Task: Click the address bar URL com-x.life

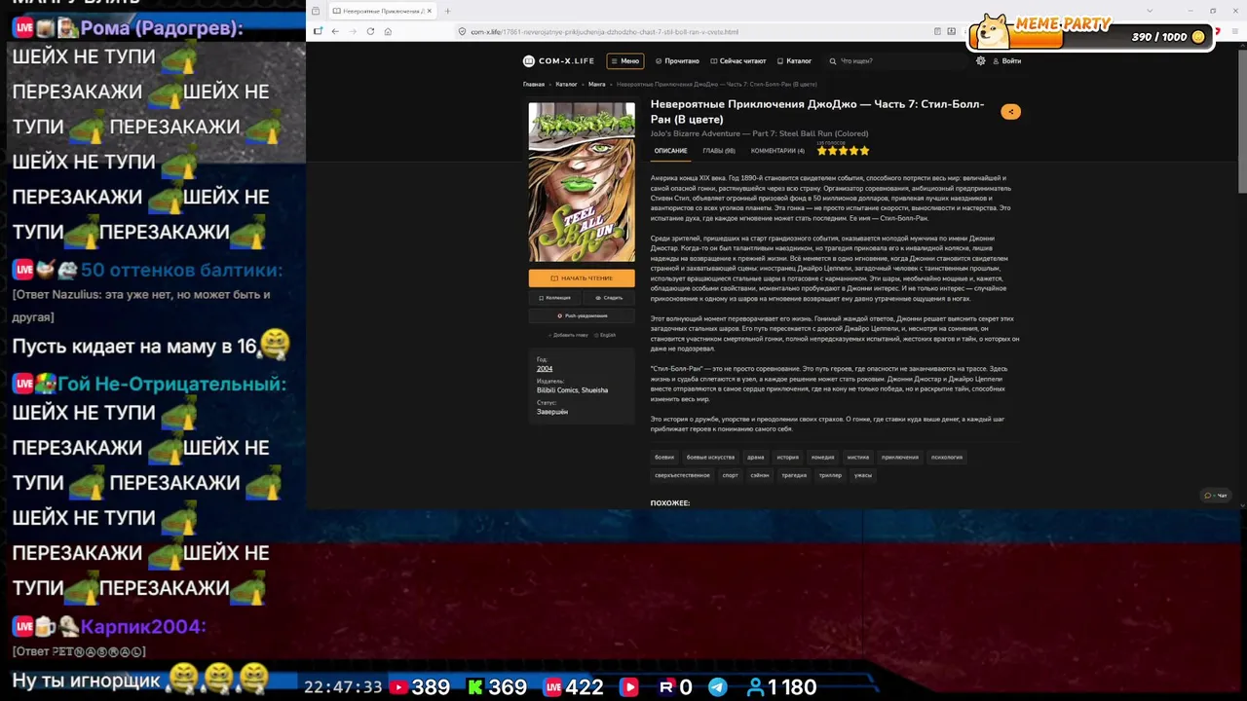Action: tap(604, 31)
